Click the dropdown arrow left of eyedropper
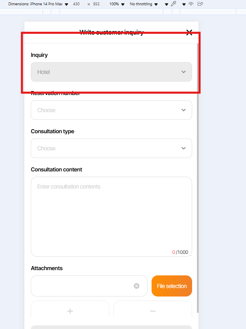Screen dimensions: 246x329 coord(166,4)
